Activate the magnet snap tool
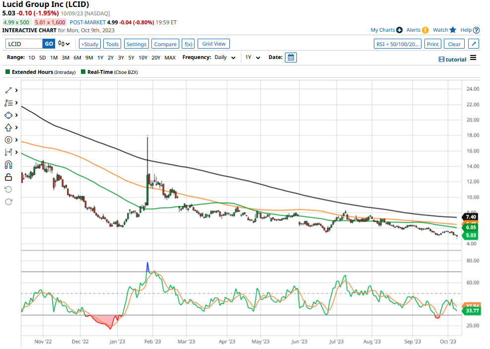 tap(8, 165)
